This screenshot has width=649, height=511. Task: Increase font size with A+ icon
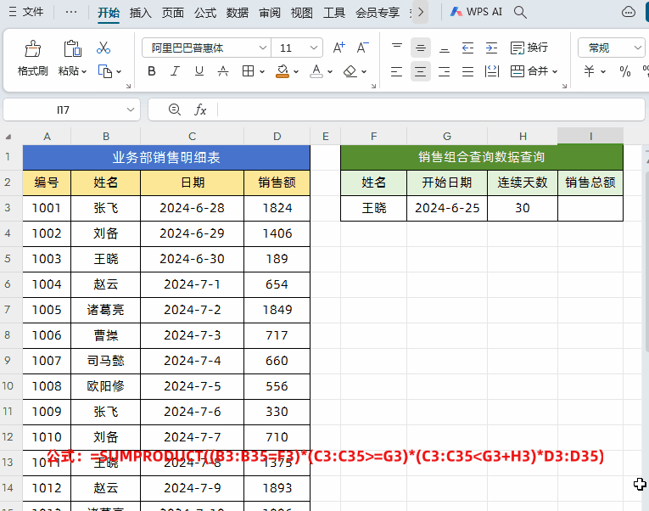(339, 48)
